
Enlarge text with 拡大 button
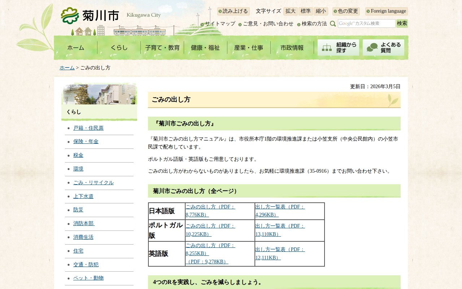click(291, 11)
